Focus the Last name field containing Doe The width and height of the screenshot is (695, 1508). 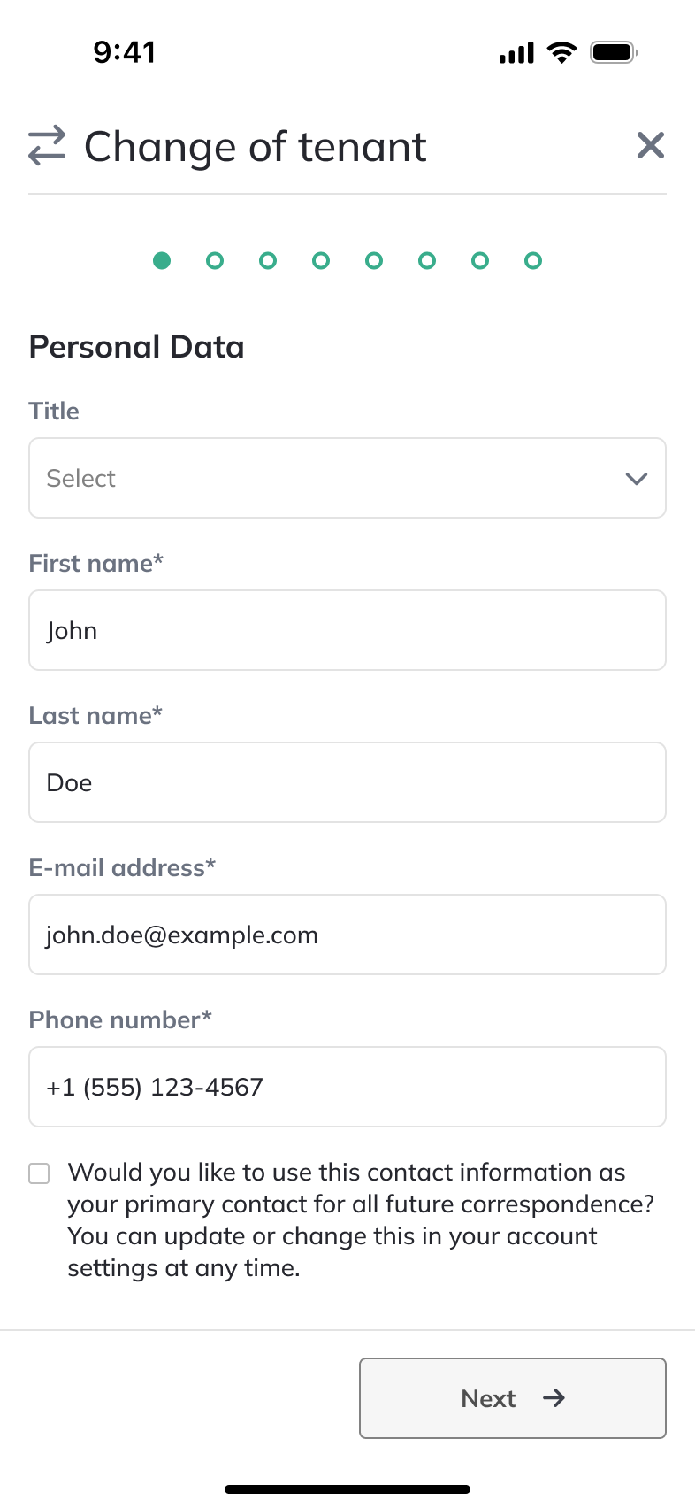[347, 782]
